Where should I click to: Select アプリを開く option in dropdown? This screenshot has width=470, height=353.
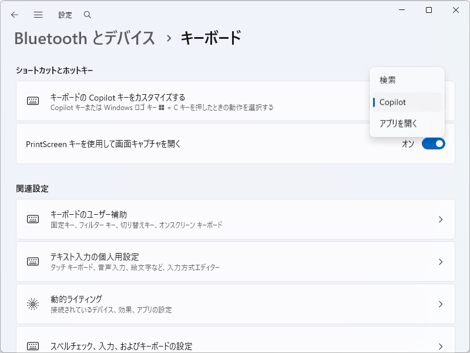(x=407, y=124)
